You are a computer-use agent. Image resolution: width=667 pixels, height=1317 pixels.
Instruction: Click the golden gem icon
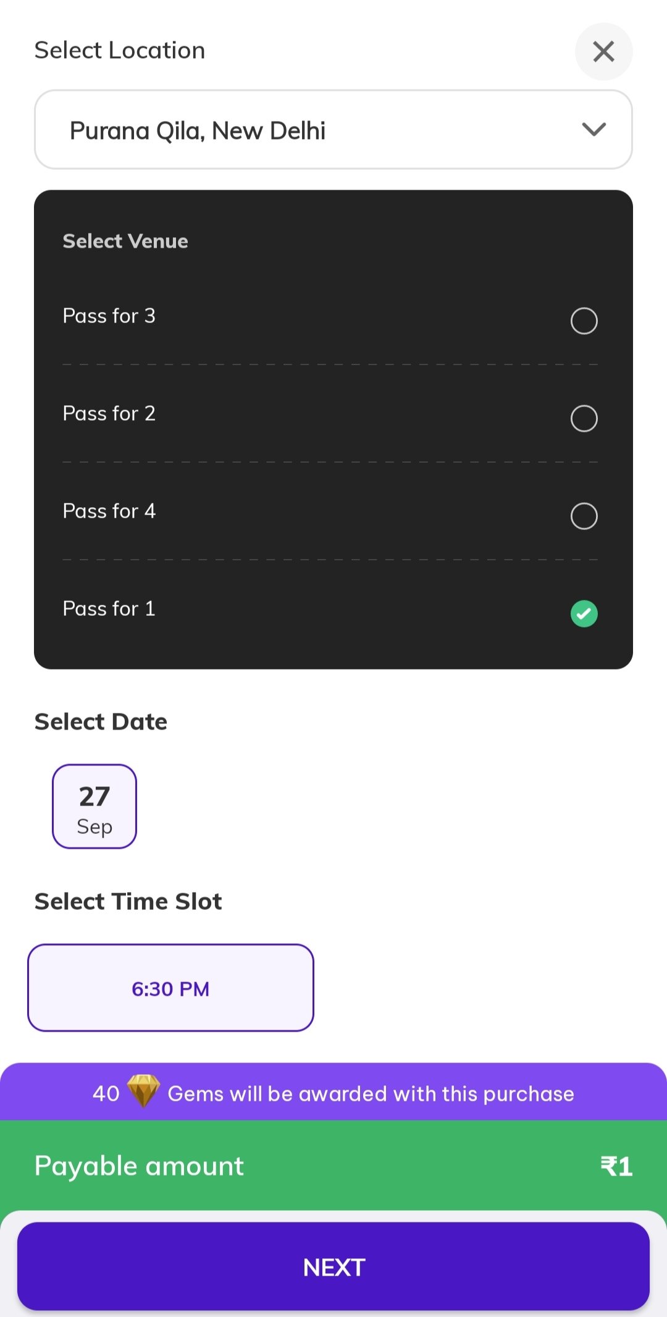143,1090
